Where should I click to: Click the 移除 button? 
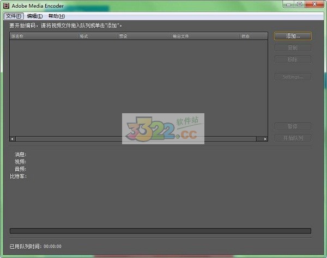293,59
